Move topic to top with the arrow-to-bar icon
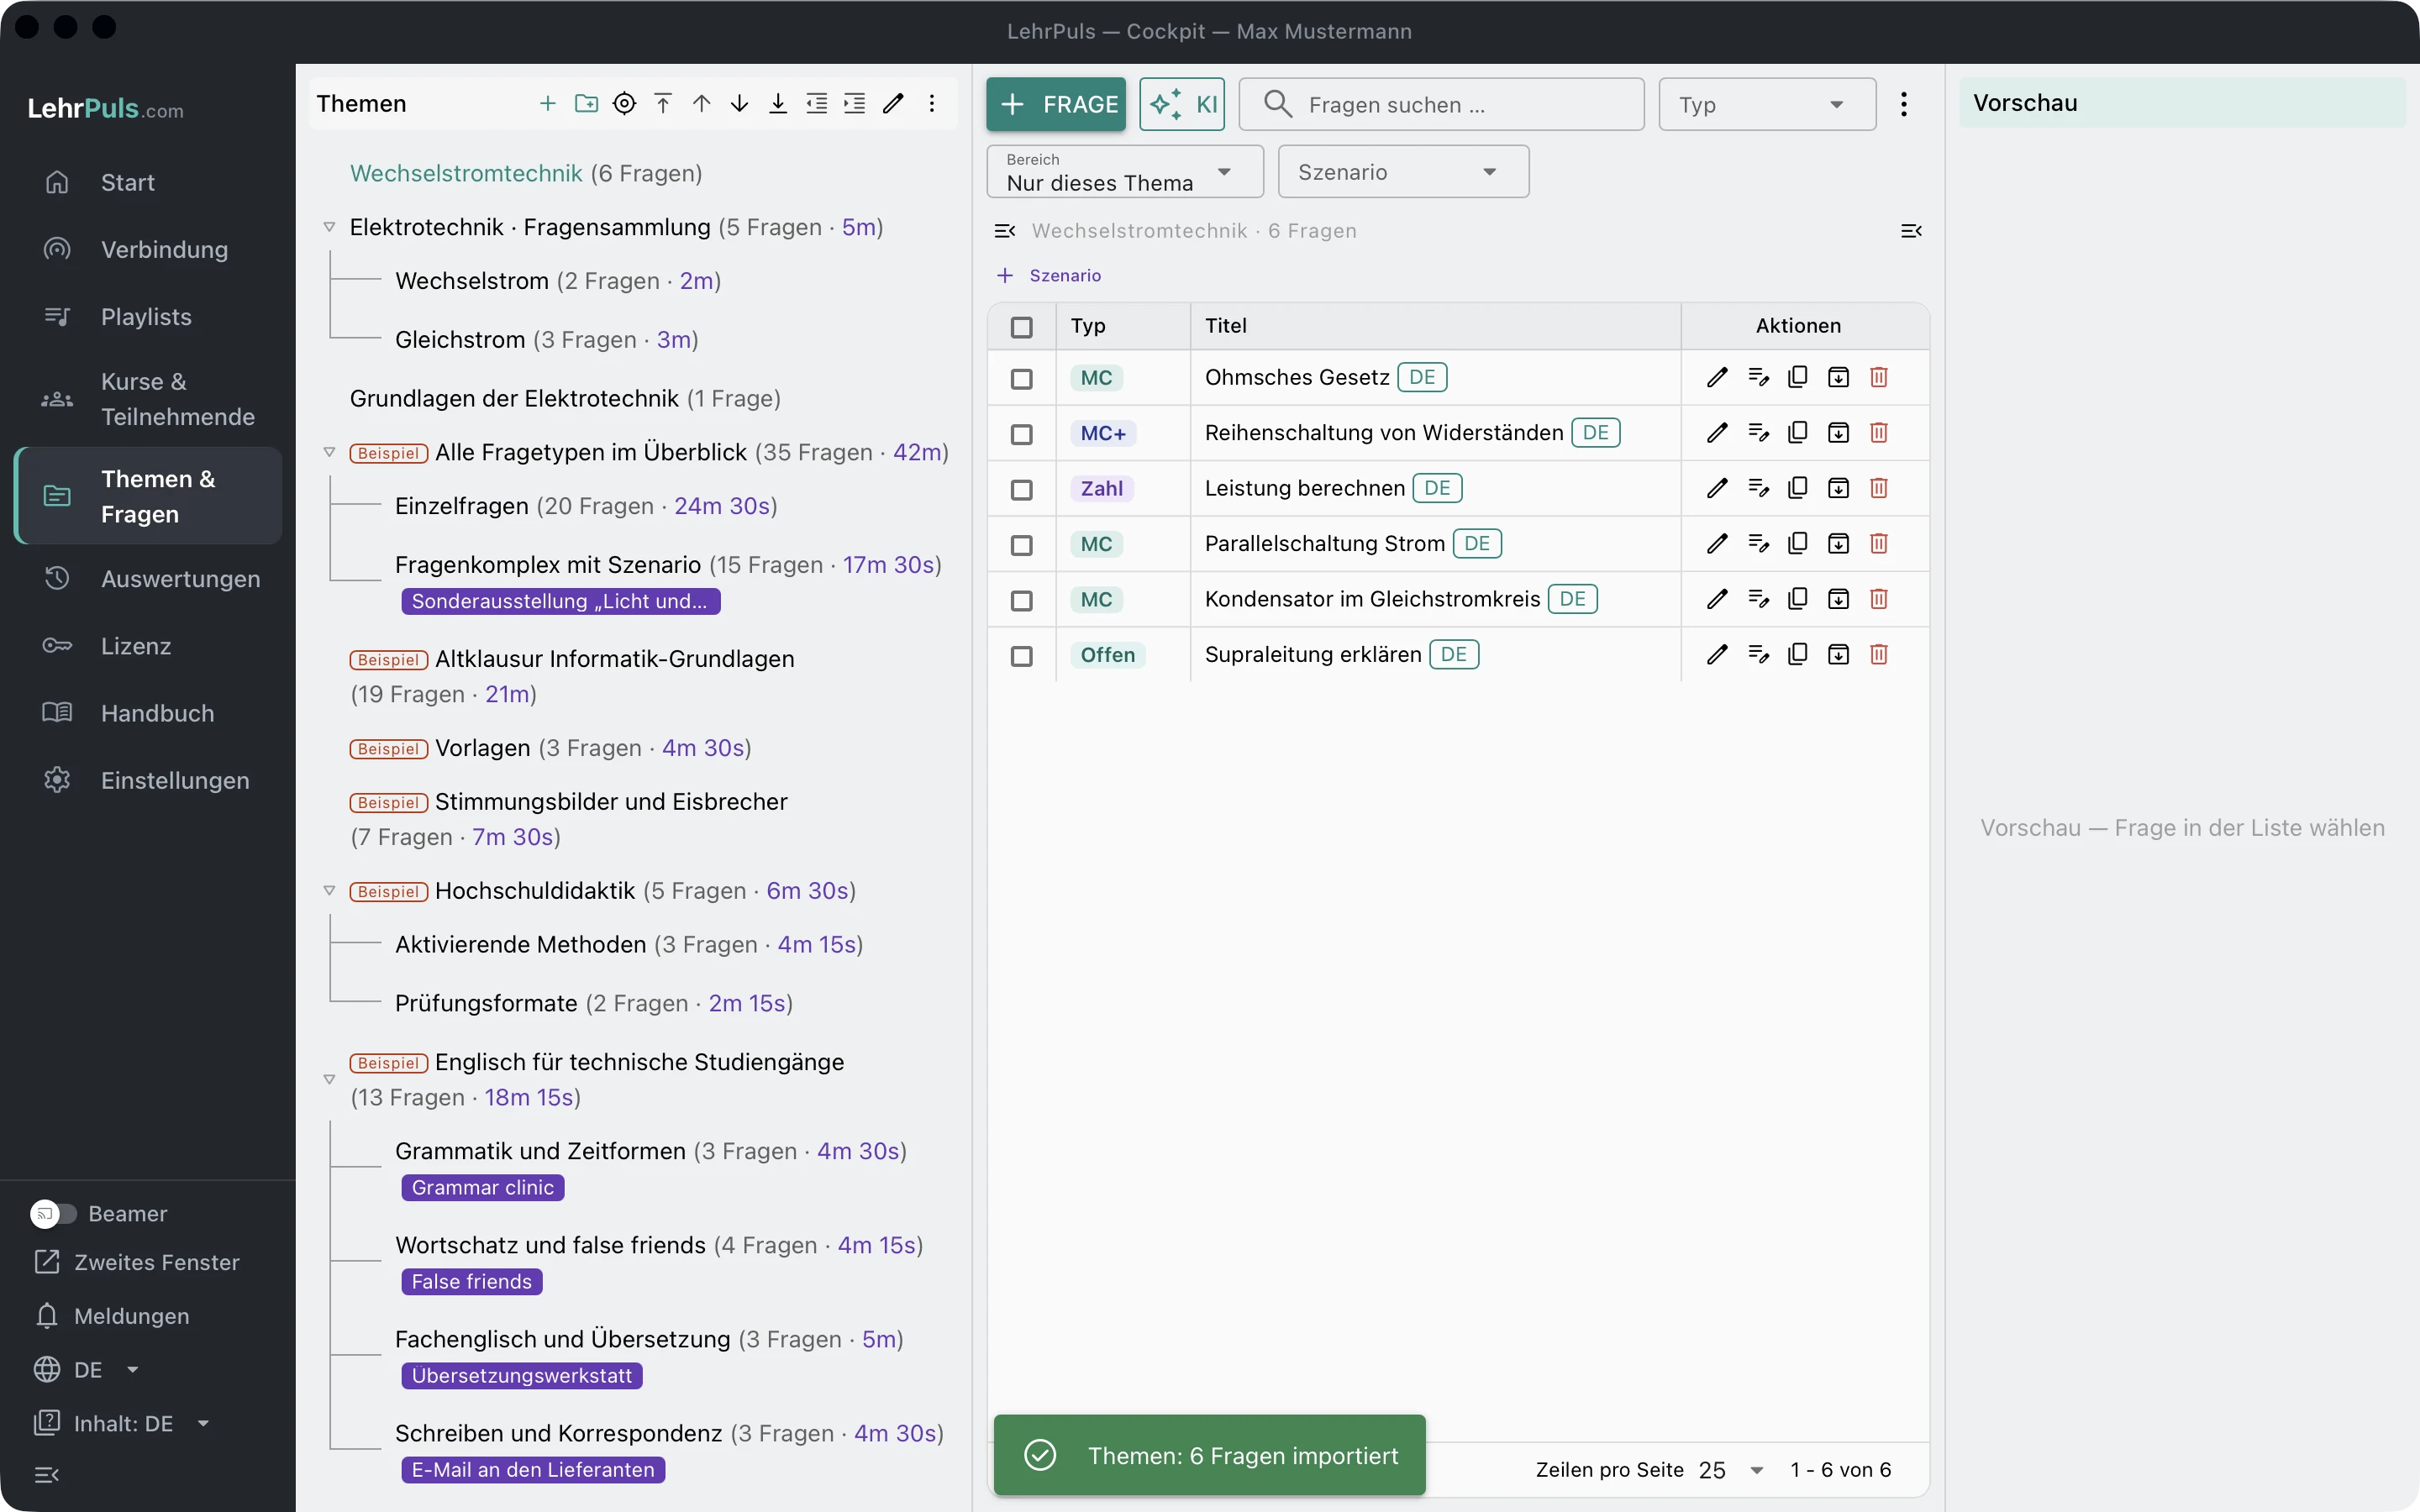The image size is (2420, 1512). [663, 104]
